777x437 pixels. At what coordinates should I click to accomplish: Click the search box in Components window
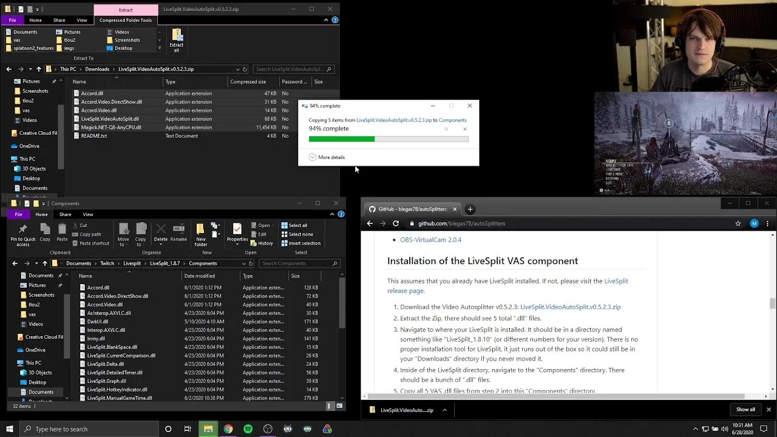(x=299, y=263)
